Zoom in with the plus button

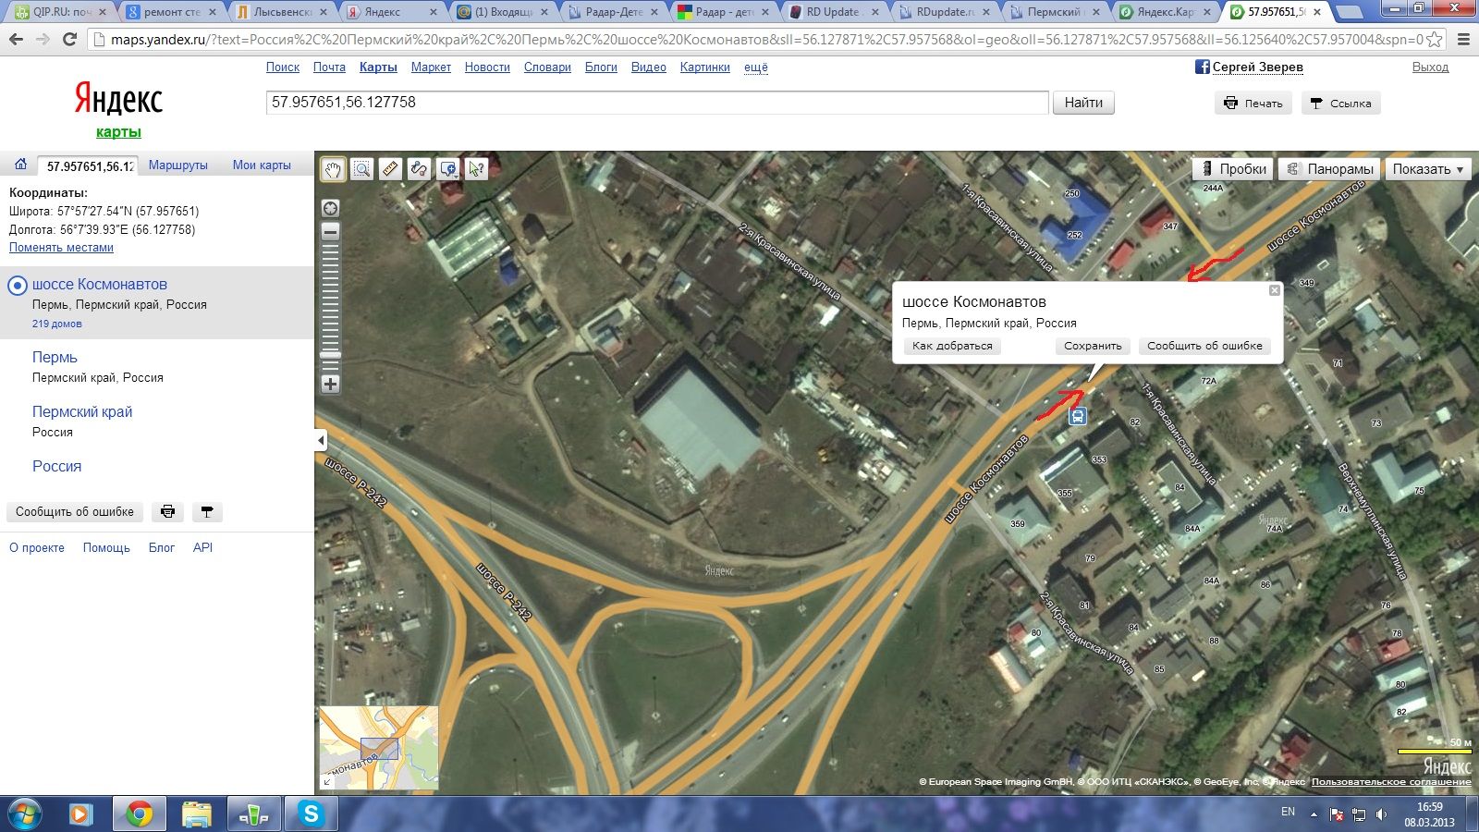pyautogui.click(x=330, y=384)
